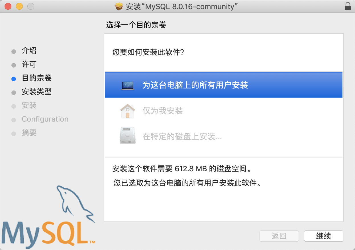
Task: Click the house icon next to 仅为我安装
Action: (x=127, y=111)
